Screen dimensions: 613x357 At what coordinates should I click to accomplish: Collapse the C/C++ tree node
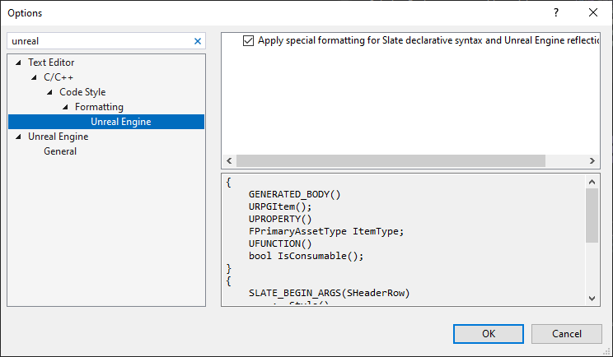click(x=34, y=77)
